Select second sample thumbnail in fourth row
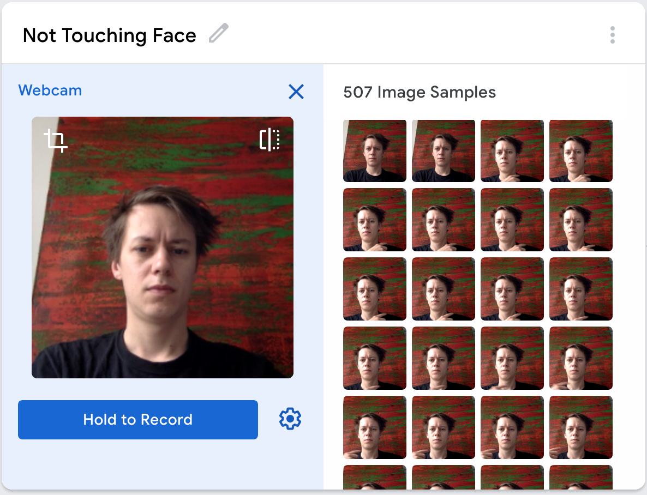Image resolution: width=647 pixels, height=495 pixels. 444,358
